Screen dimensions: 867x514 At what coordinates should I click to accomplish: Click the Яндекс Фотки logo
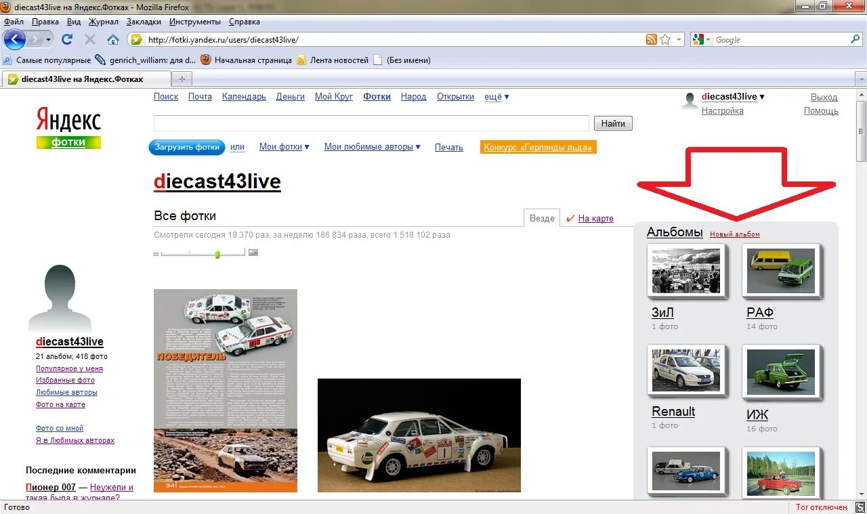coord(68,129)
